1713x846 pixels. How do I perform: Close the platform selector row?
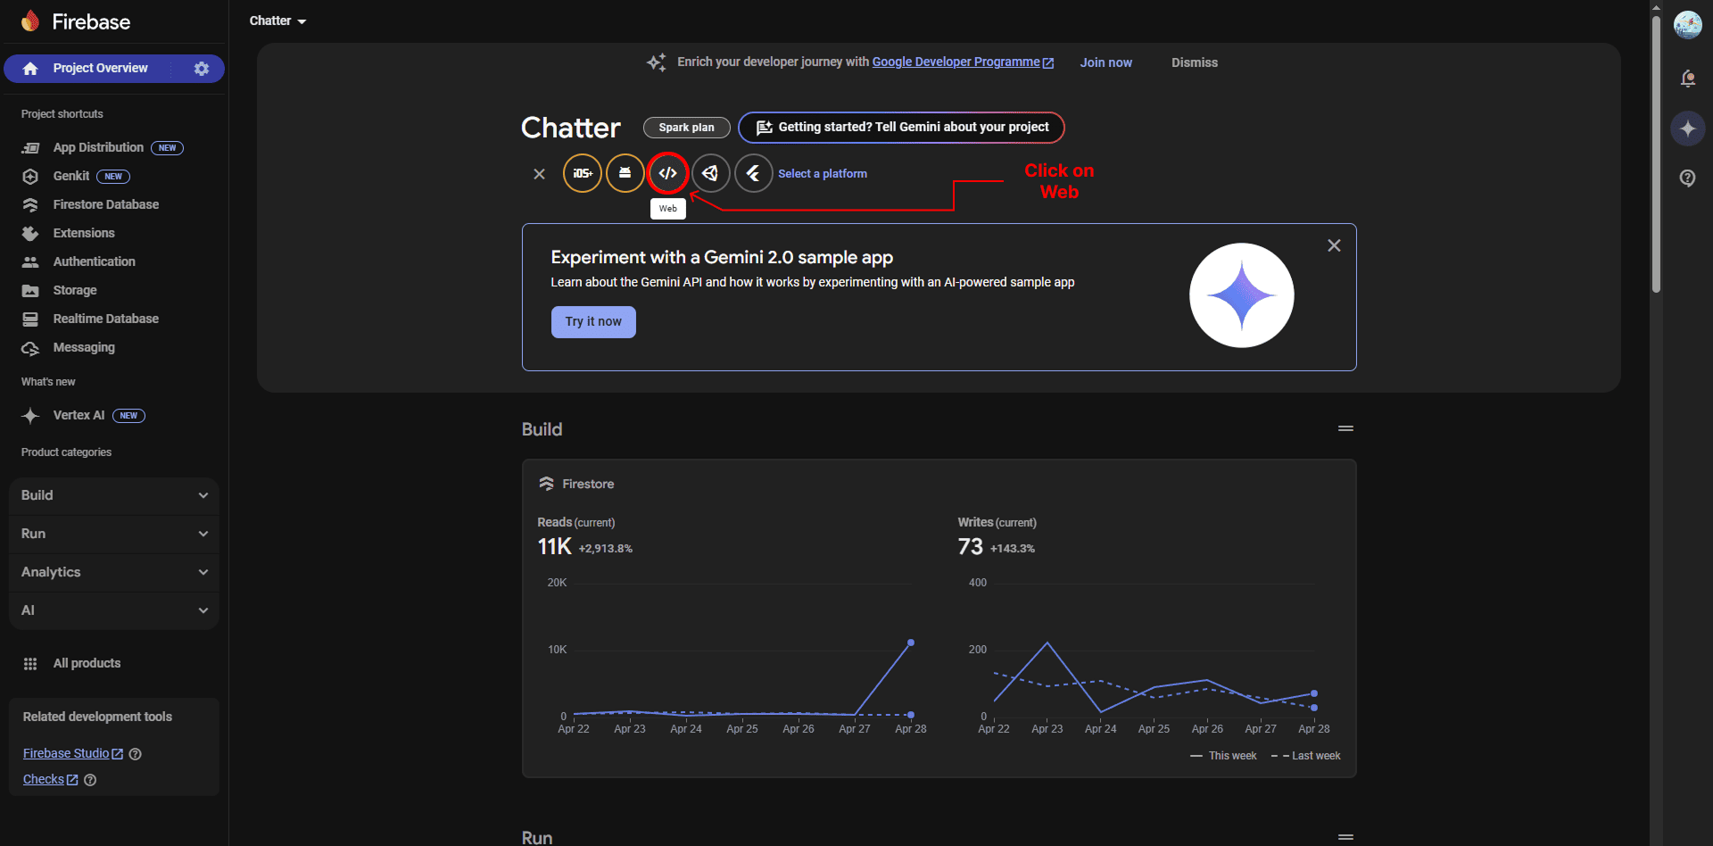pos(539,174)
